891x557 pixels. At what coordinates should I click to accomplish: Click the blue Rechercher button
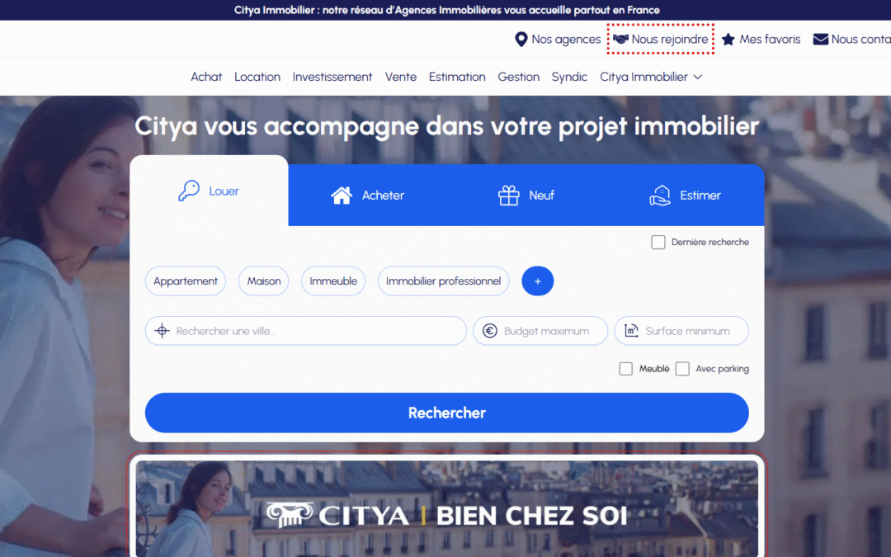(x=446, y=413)
